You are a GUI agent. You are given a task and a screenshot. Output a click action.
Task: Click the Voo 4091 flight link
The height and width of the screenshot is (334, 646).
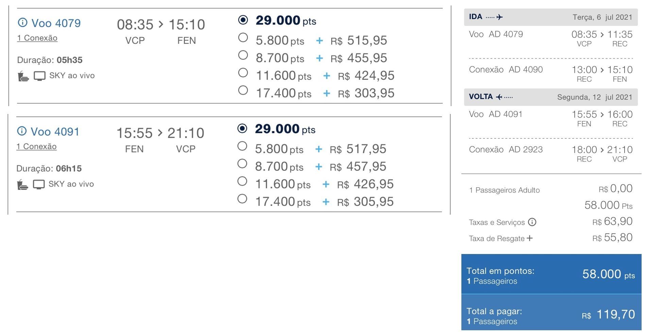point(55,132)
